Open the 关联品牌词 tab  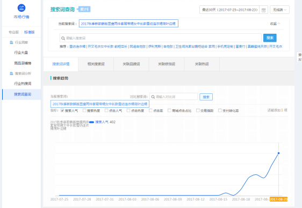pos(131,64)
